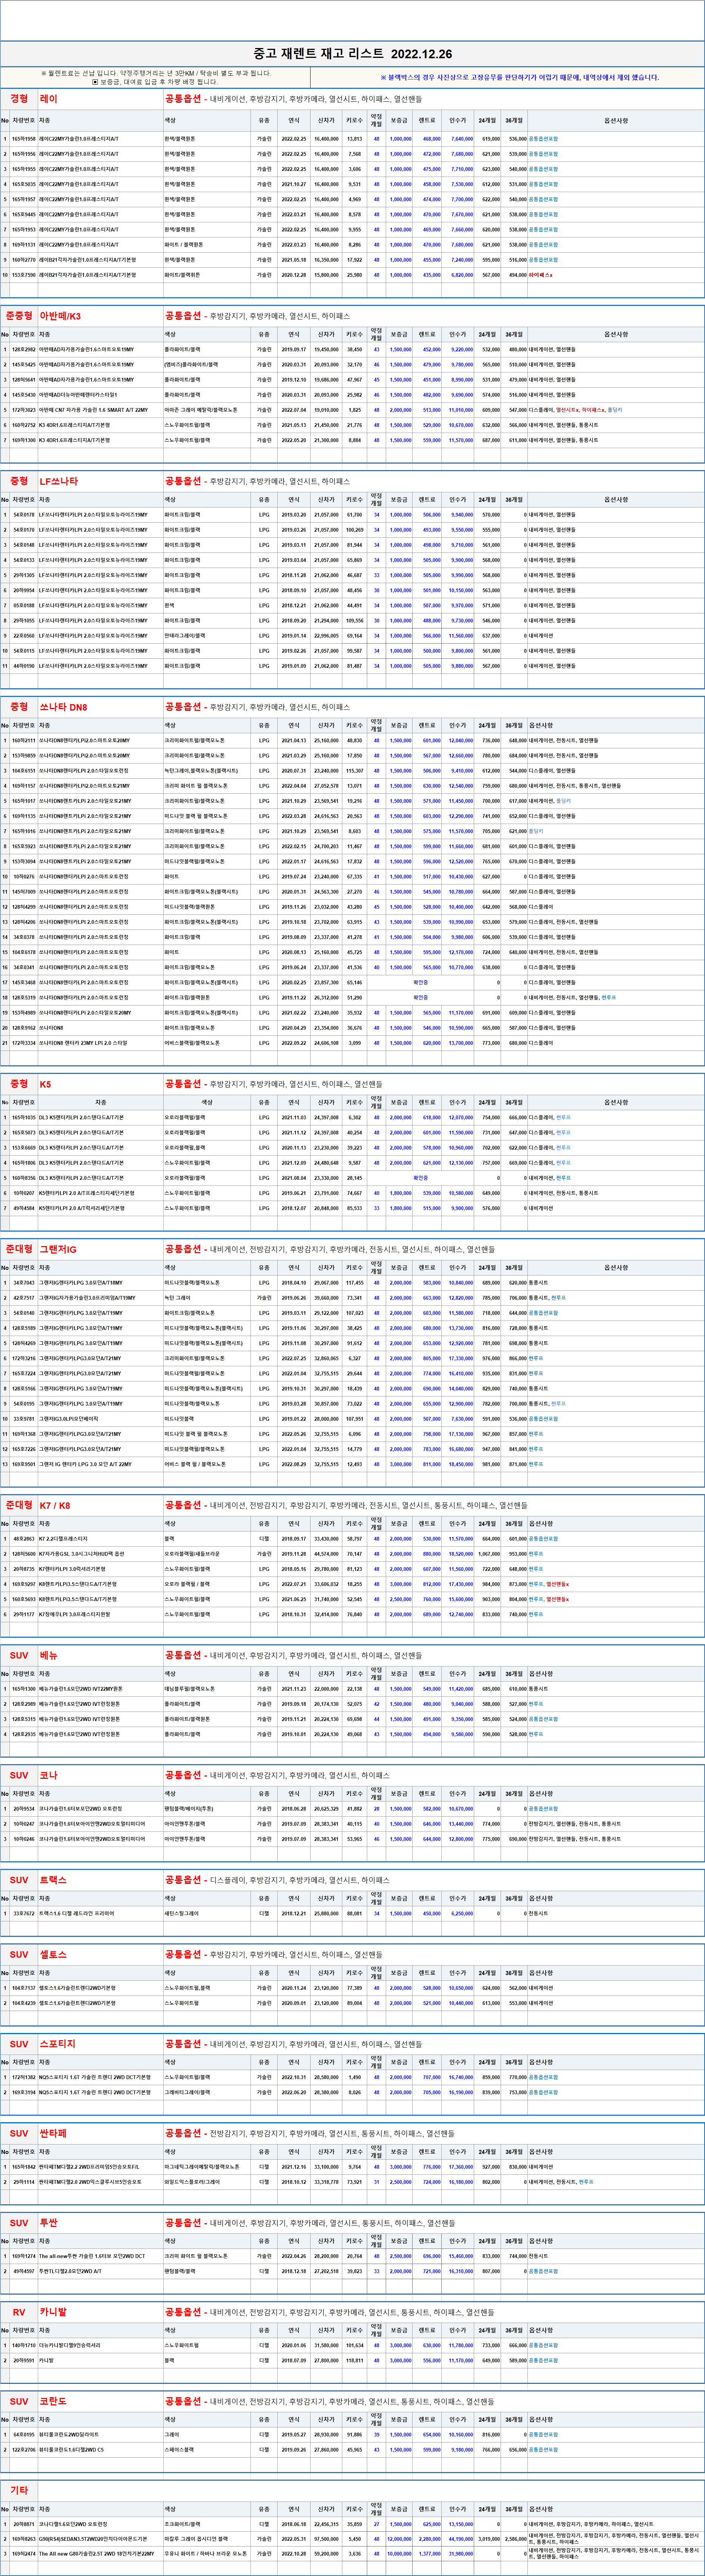This screenshot has width=705, height=2576.
Task: Select the '15,800,000' price in 레이 section
Action: click(x=326, y=275)
